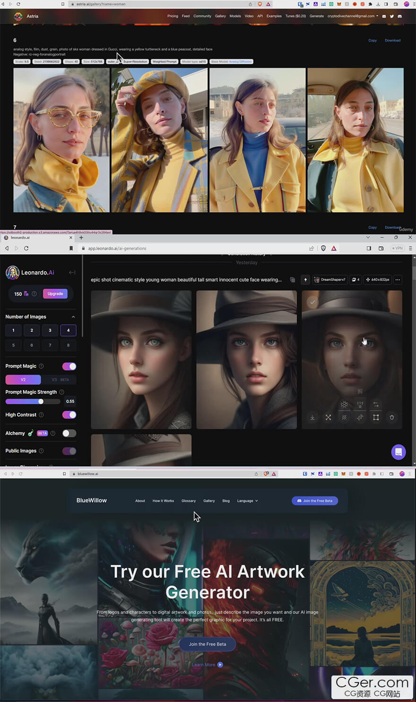Click the bookmark icon in Leonardo window address bar

(71, 248)
